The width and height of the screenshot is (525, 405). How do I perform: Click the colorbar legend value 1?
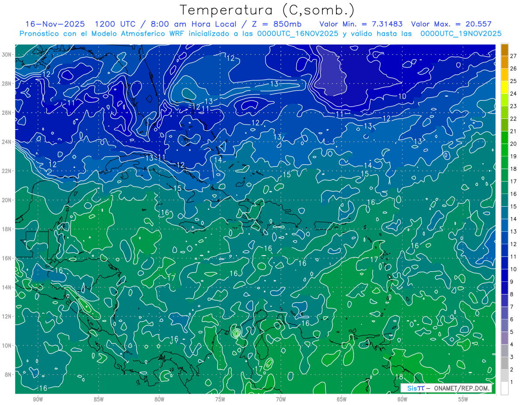click(511, 382)
